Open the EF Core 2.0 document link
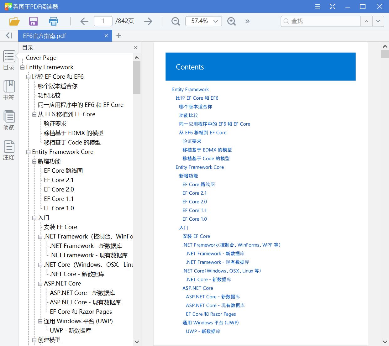The width and height of the screenshot is (389, 346). (x=195, y=202)
